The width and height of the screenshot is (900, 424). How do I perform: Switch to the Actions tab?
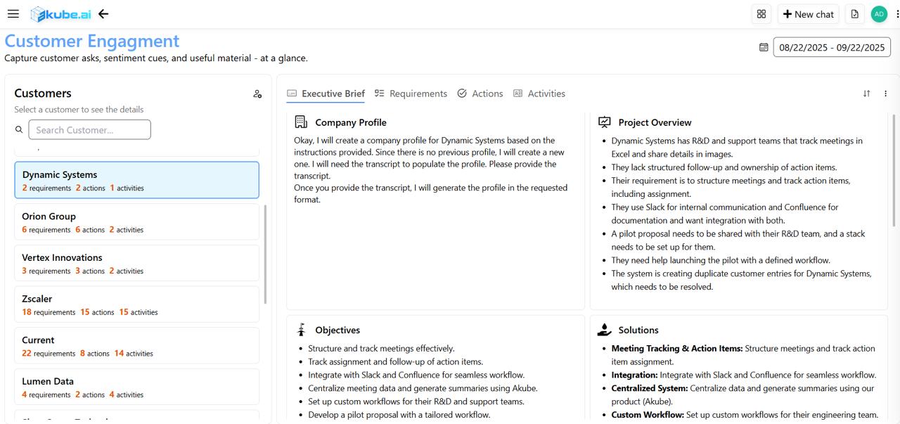pos(480,94)
